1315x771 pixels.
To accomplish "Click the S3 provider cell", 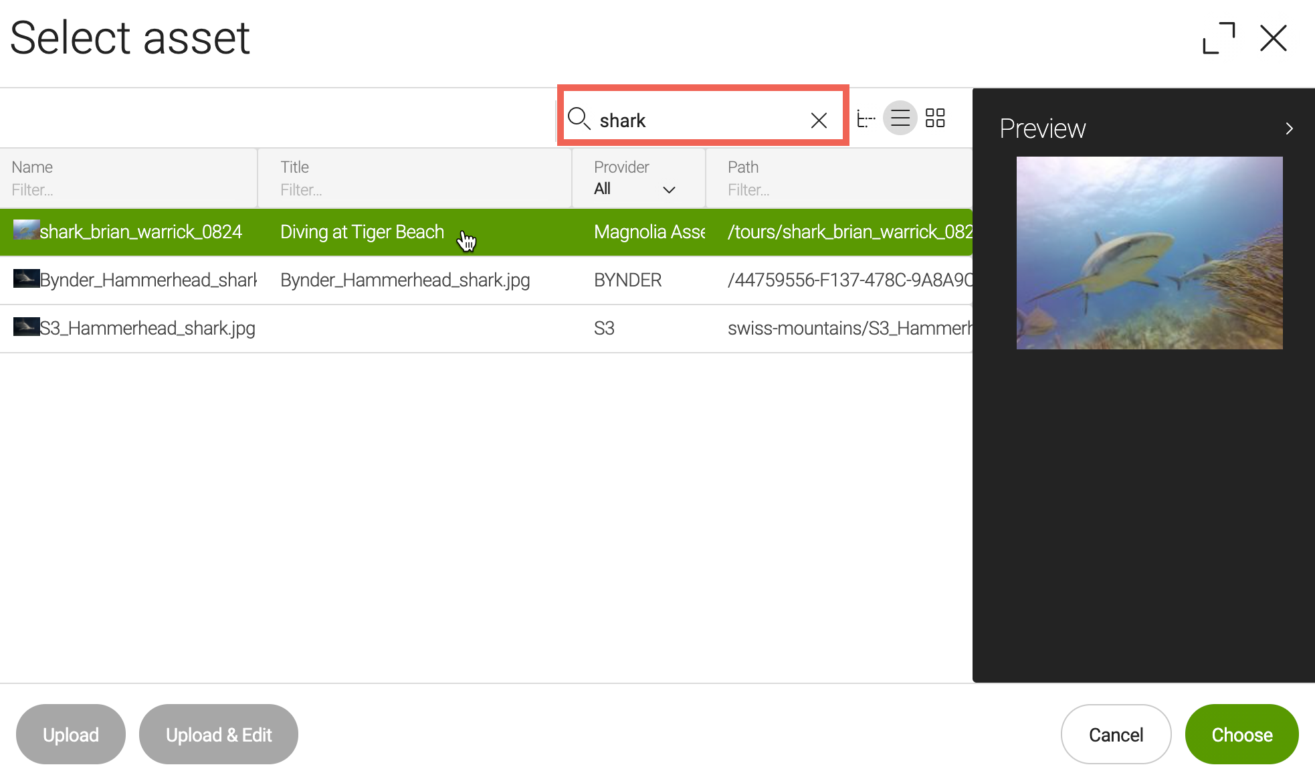I will (x=604, y=328).
